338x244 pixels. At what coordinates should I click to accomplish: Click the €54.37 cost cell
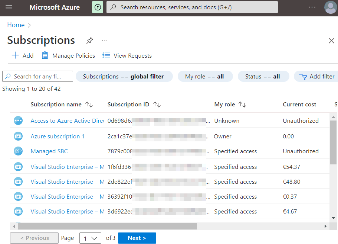(x=292, y=167)
